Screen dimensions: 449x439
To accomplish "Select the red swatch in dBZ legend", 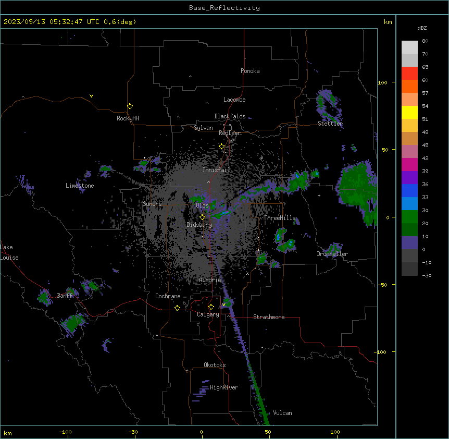I will pos(409,73).
